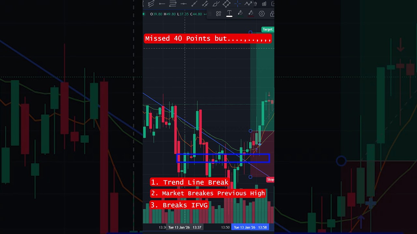Open the text color T swatch
417x234 pixels.
click(x=229, y=13)
